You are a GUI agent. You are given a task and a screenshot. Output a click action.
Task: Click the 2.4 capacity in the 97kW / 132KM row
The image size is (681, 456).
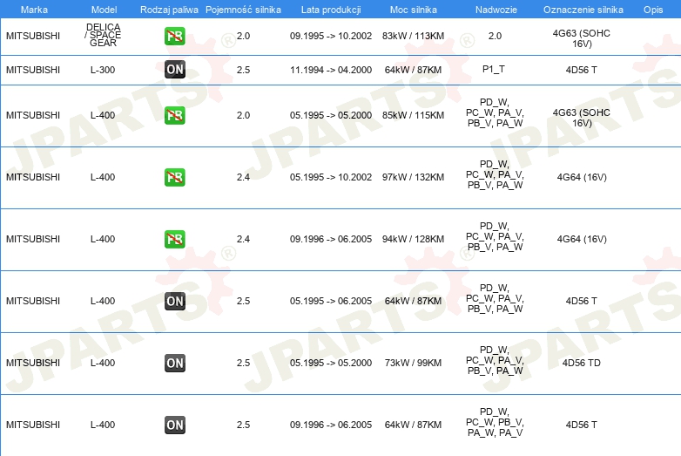coord(243,177)
